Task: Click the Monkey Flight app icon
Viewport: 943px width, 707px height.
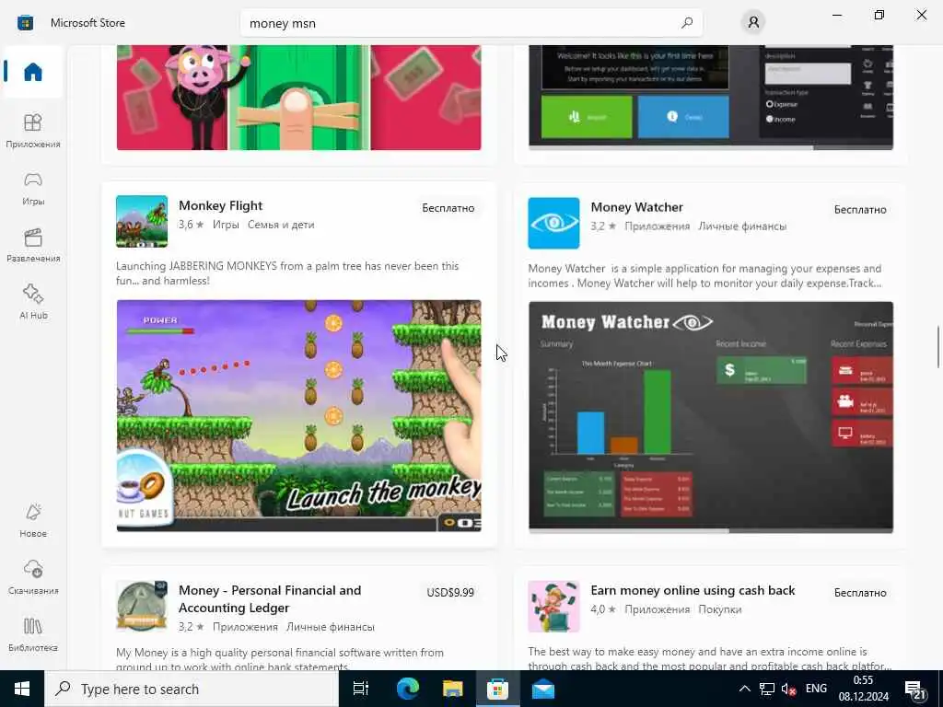Action: point(142,221)
